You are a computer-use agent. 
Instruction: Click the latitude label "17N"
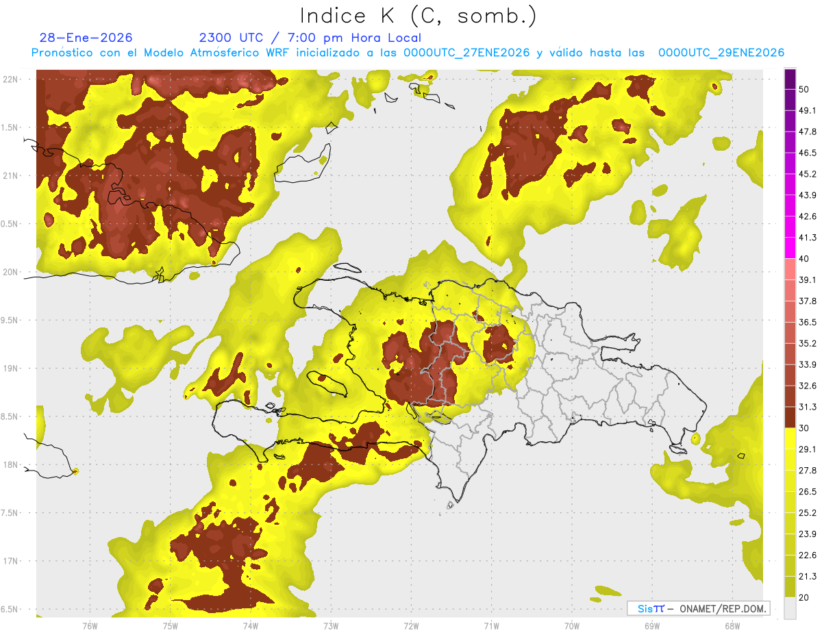tap(11, 562)
